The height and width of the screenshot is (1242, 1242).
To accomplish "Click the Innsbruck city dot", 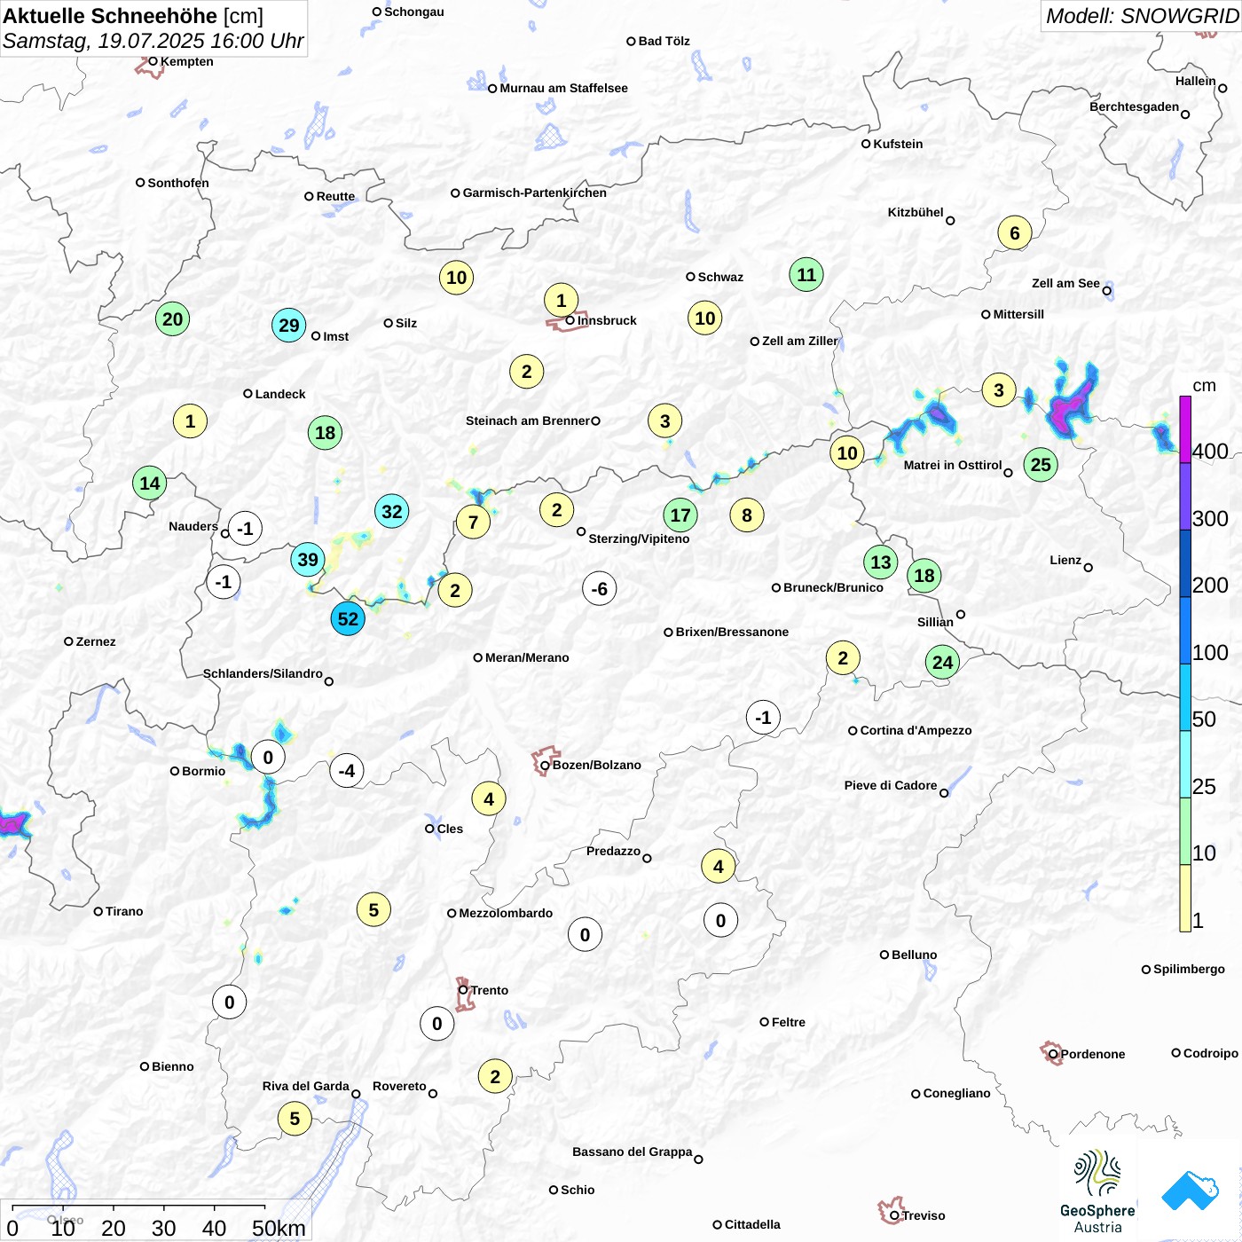I will [x=570, y=320].
